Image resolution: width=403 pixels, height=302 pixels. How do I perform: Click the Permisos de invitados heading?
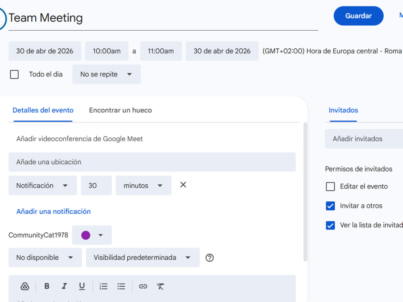tap(359, 169)
